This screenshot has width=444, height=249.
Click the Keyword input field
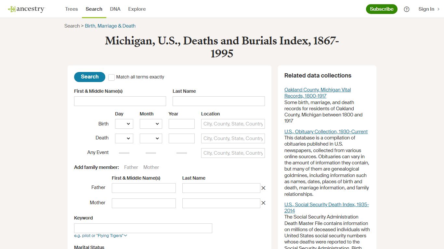tap(143, 228)
